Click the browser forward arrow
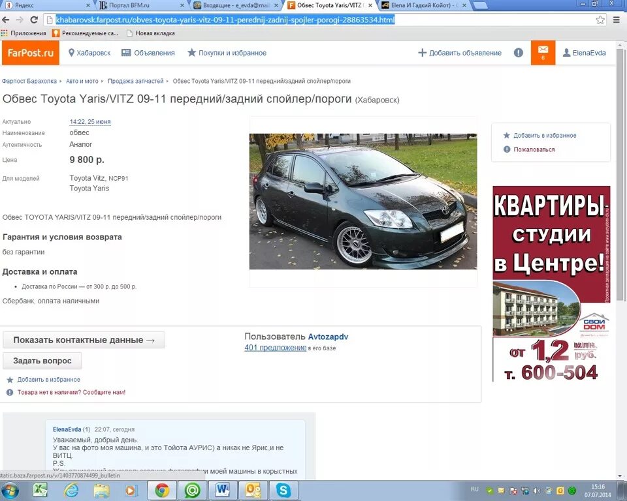 tap(20, 20)
